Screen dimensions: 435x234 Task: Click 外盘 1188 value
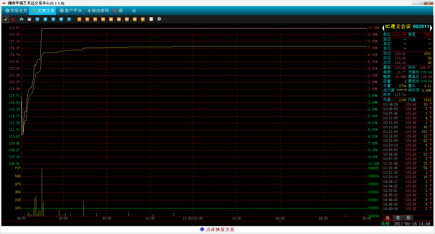click(x=402, y=100)
